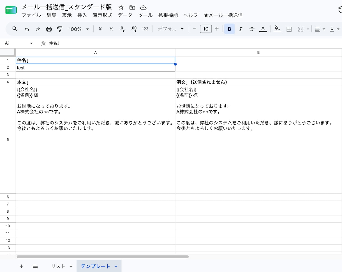Open the 挿入 menu
This screenshot has height=272, width=342.
click(82, 15)
